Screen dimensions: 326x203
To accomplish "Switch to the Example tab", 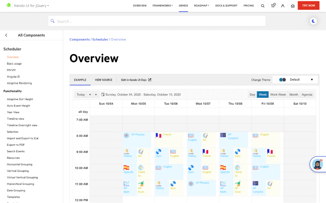I will (x=80, y=80).
